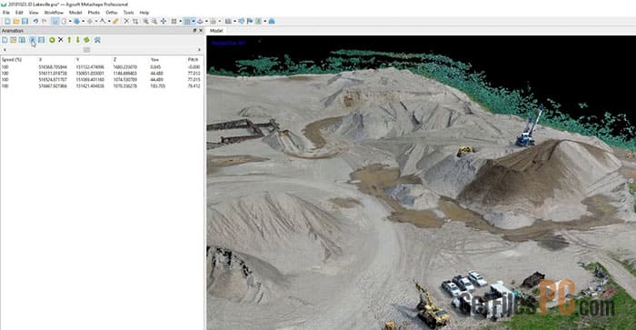Open the Workflow menu

(x=54, y=13)
